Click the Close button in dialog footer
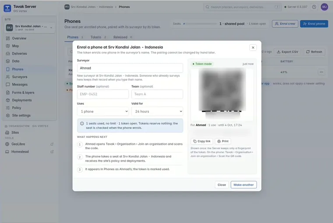The height and width of the screenshot is (223, 333). pyautogui.click(x=222, y=185)
